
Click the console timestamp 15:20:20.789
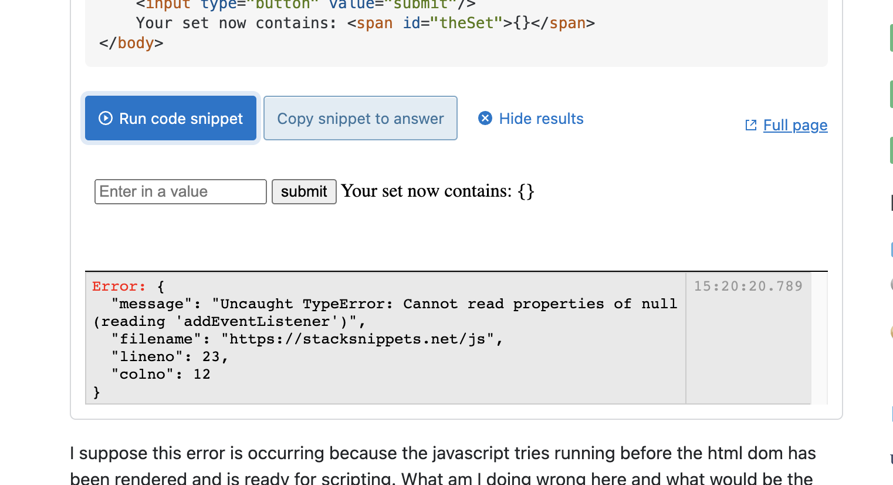(x=748, y=287)
